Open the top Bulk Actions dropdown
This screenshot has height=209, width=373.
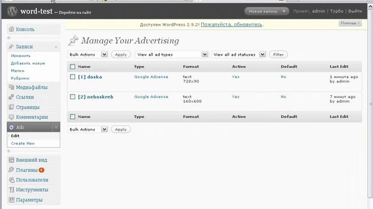88,55
